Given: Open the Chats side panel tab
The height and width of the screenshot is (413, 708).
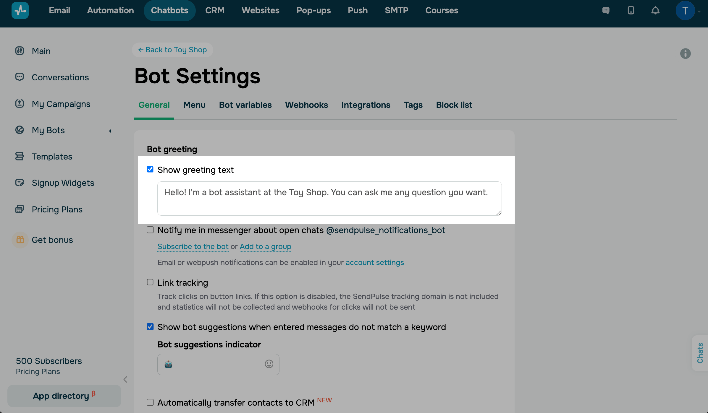Looking at the screenshot, I should click(x=700, y=353).
